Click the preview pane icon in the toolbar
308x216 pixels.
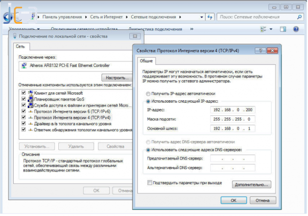click(x=283, y=29)
